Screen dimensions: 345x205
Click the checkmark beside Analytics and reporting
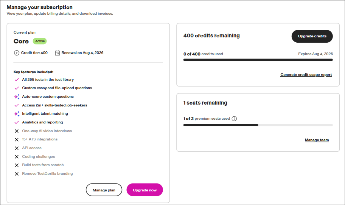(x=17, y=122)
